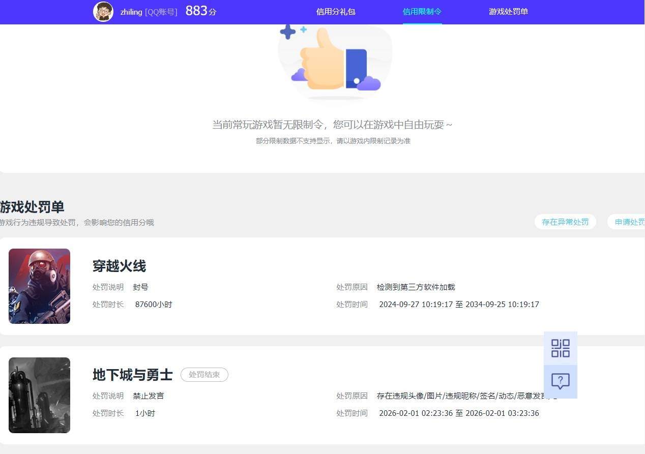Click the 游戏处罚单 section heading

(32, 207)
